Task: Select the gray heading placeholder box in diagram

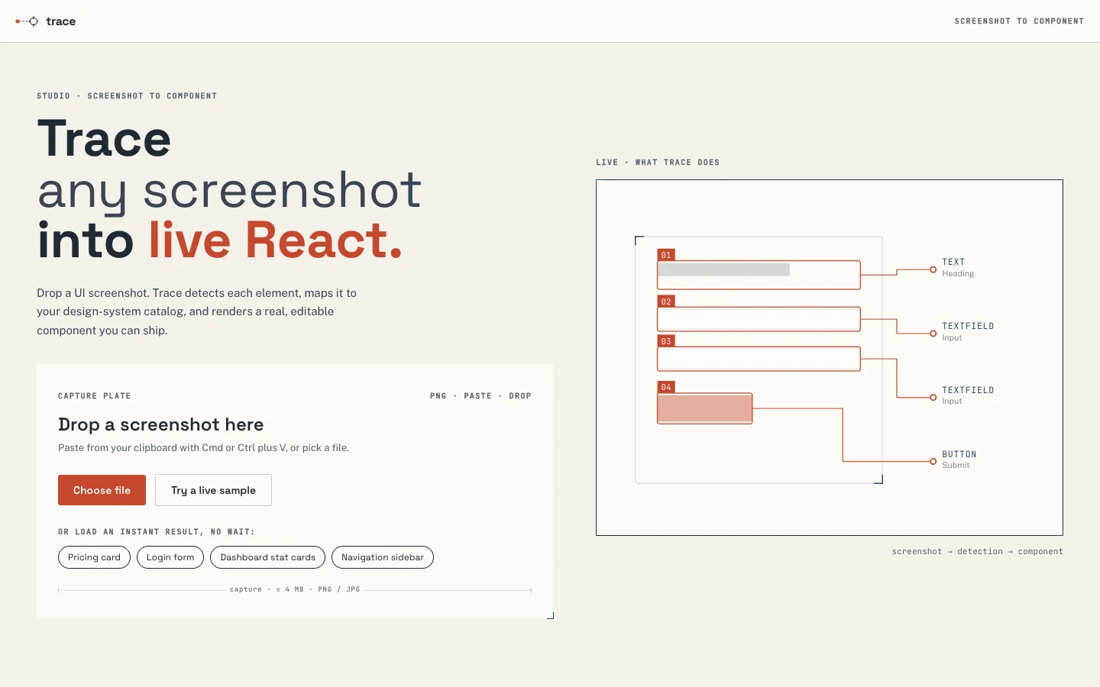Action: 724,269
